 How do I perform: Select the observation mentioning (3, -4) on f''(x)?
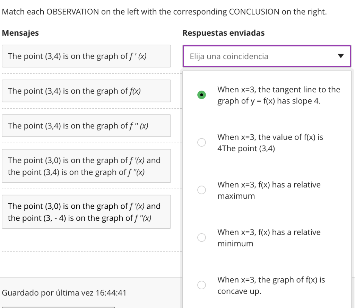(x=86, y=211)
